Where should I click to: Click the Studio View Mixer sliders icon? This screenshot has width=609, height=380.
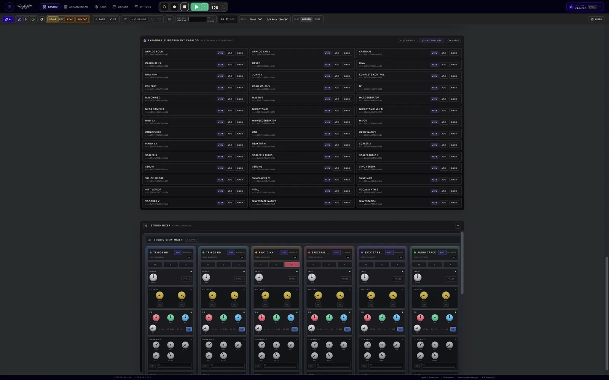click(x=150, y=240)
